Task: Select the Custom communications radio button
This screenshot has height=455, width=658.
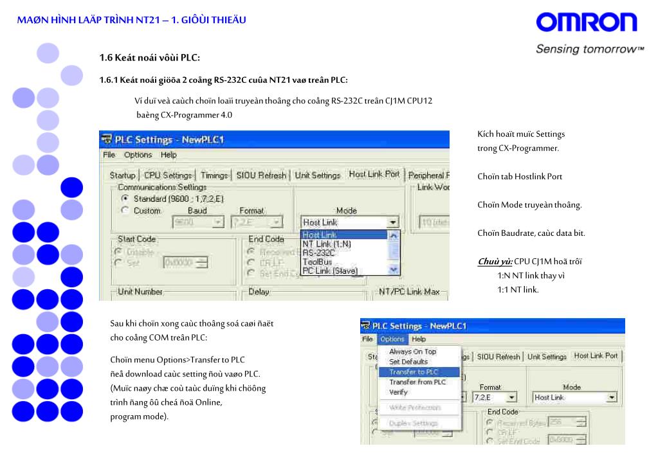Action: coord(125,210)
